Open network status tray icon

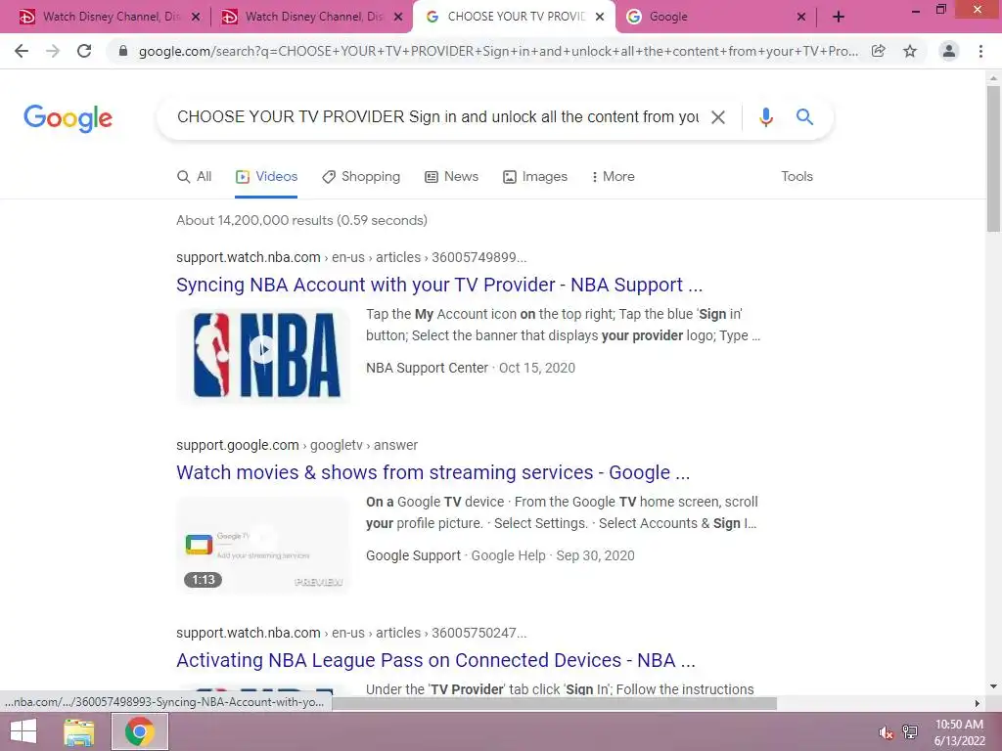[910, 731]
